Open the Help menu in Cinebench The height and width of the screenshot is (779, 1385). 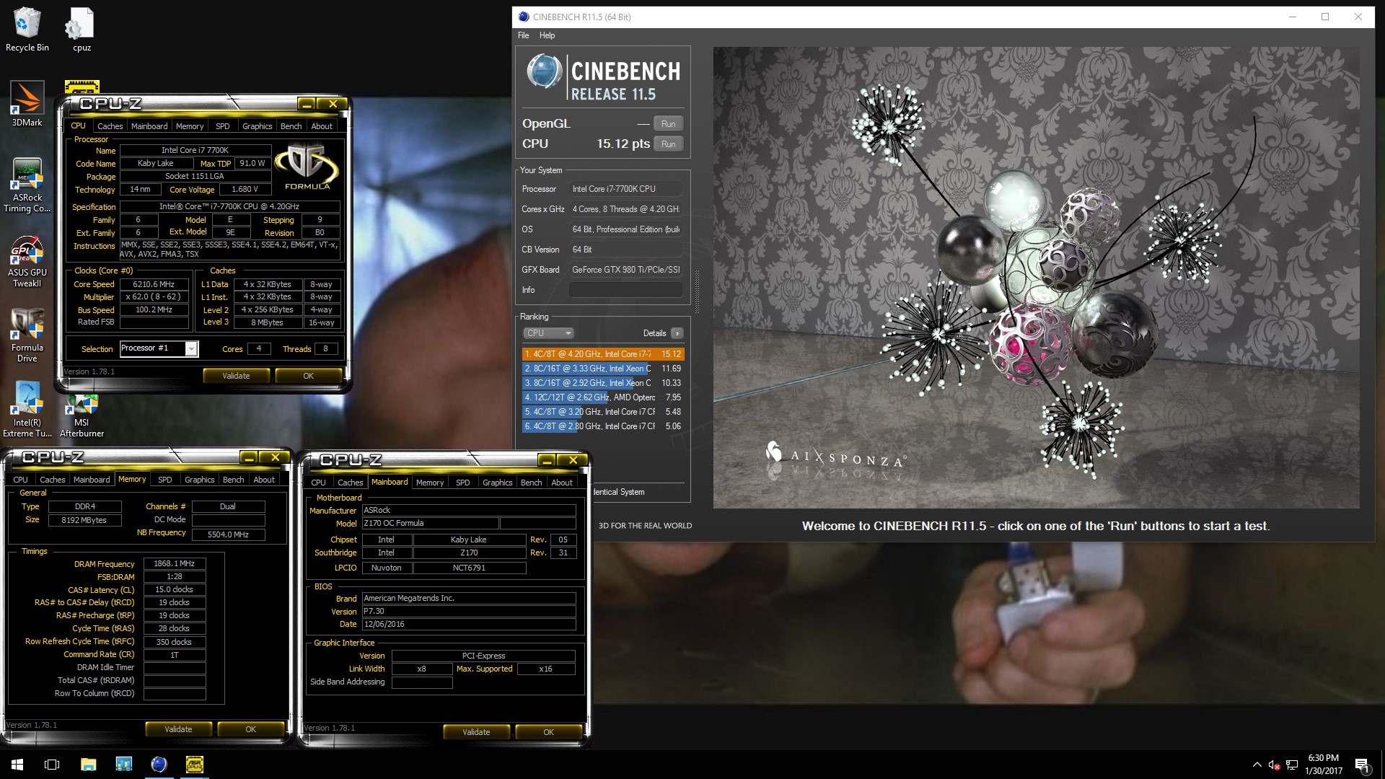[x=547, y=35]
